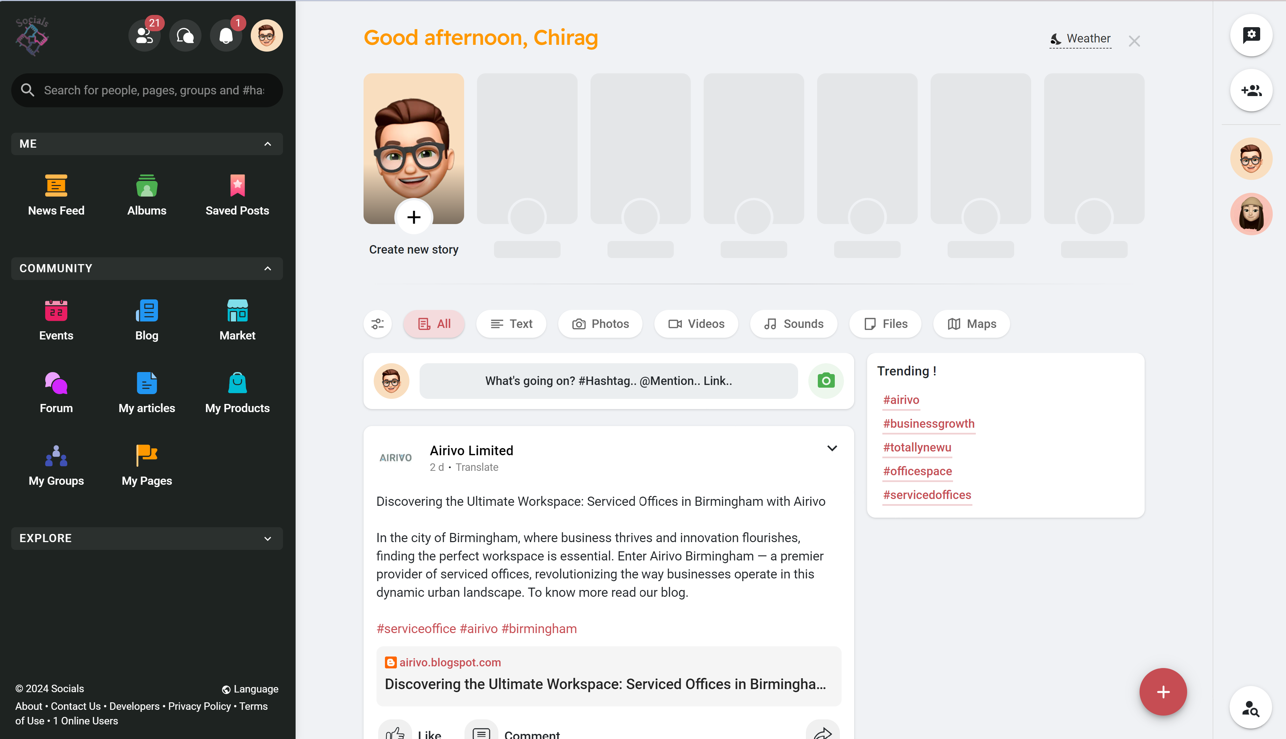Open the feed filter settings sliders icon
Screen dimensions: 1286x739
click(x=377, y=324)
